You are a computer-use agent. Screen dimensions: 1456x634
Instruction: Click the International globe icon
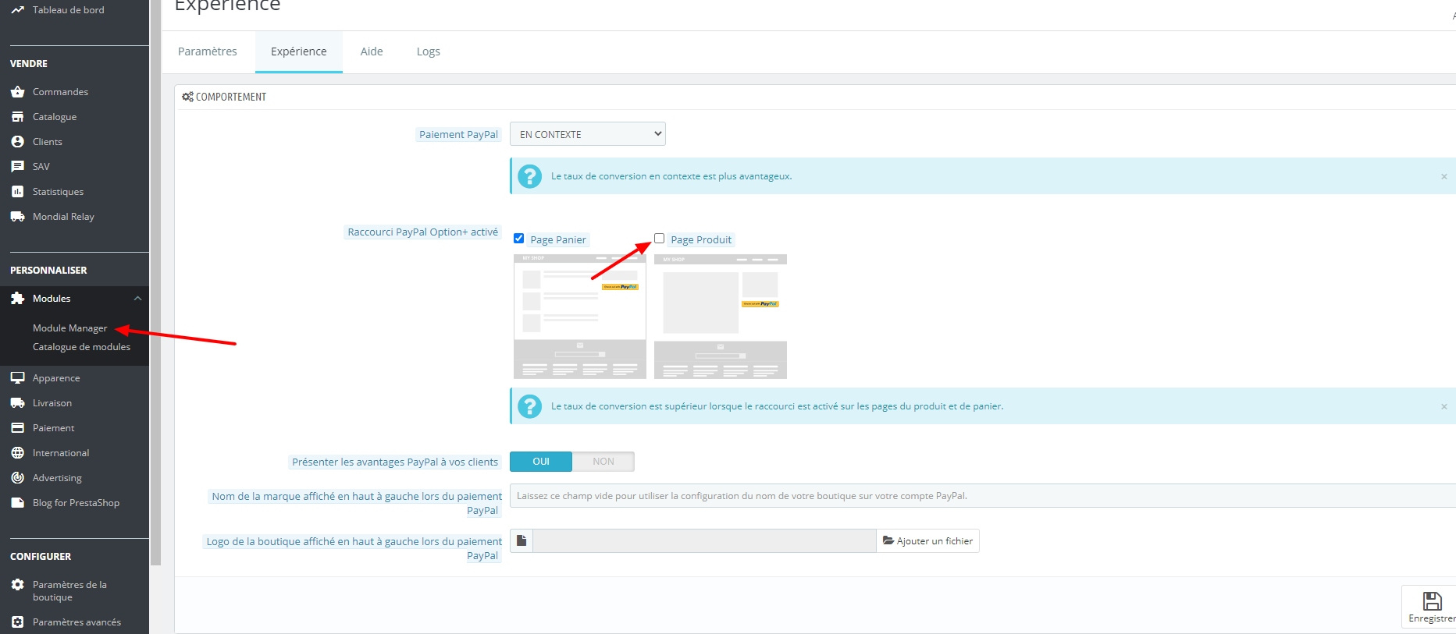click(x=17, y=453)
